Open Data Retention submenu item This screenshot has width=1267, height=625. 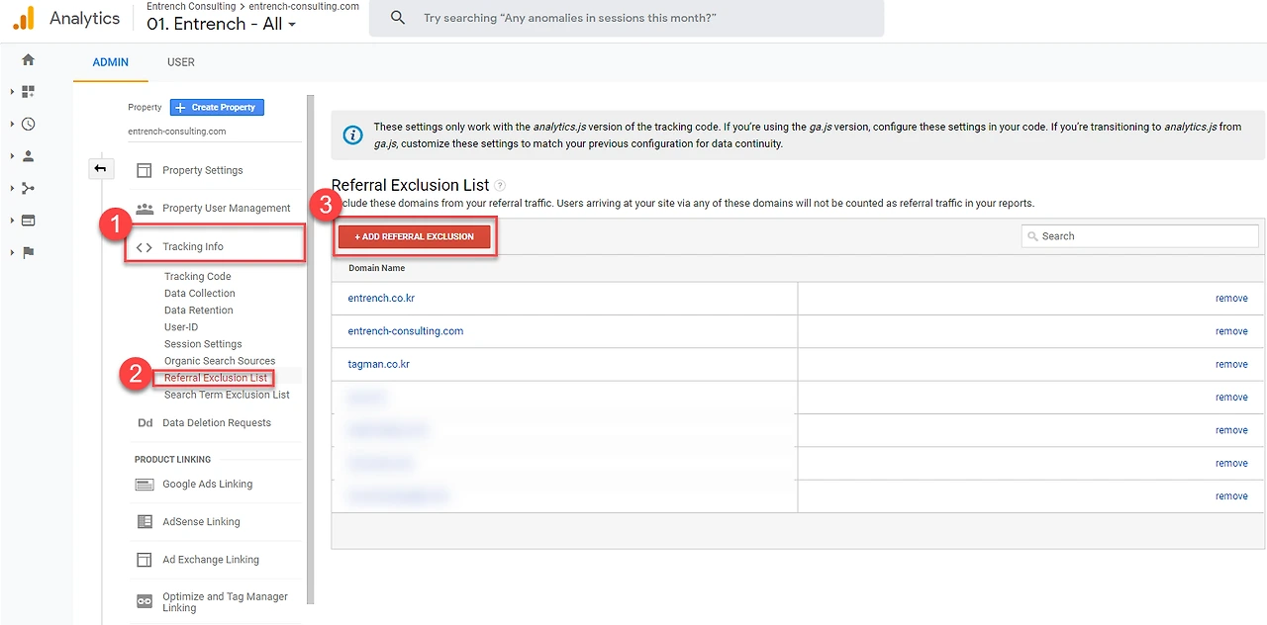click(199, 310)
